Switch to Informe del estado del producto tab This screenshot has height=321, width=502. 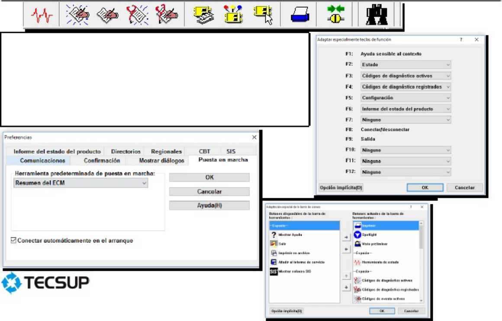(57, 151)
